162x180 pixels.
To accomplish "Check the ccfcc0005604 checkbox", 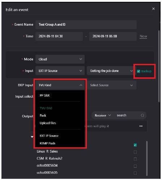I will (x=135, y=166).
